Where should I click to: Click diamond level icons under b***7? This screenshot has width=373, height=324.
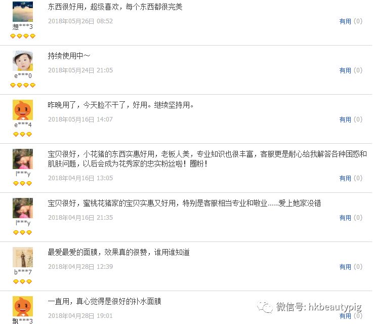(23, 281)
